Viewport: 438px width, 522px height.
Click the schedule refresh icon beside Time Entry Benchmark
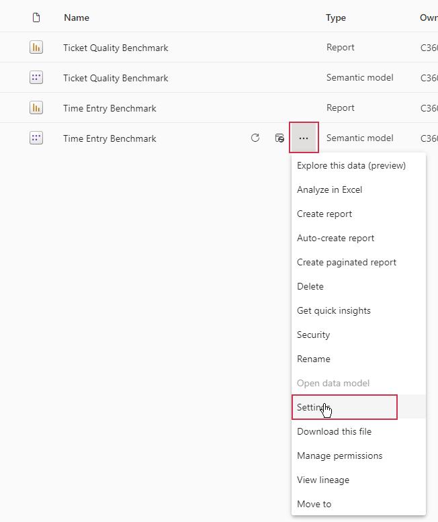279,138
